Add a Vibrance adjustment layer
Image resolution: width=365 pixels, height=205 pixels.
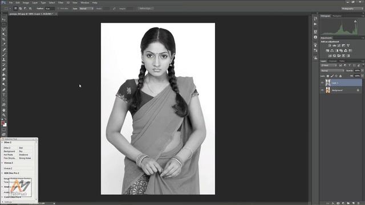click(348, 46)
